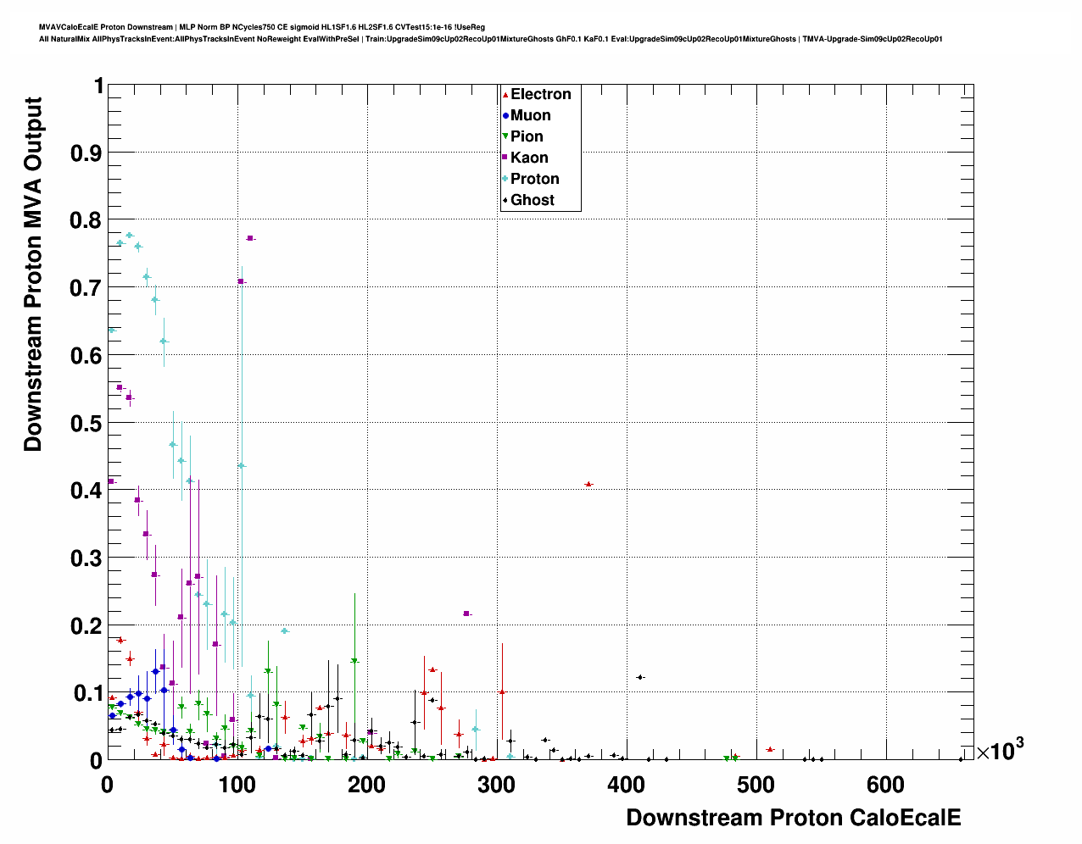Click the y-axis tick label 0.6
1082x844 pixels.
click(86, 356)
